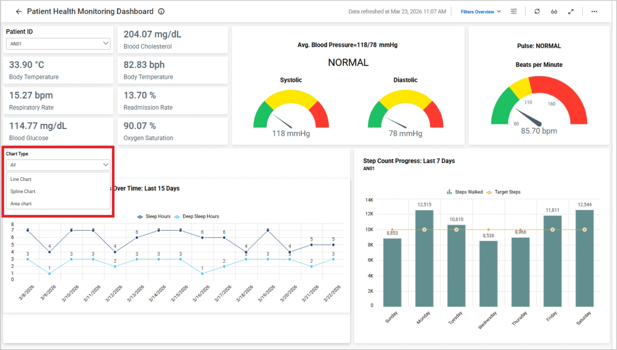Select the 33.90 °C Body Temperature card

click(x=58, y=70)
